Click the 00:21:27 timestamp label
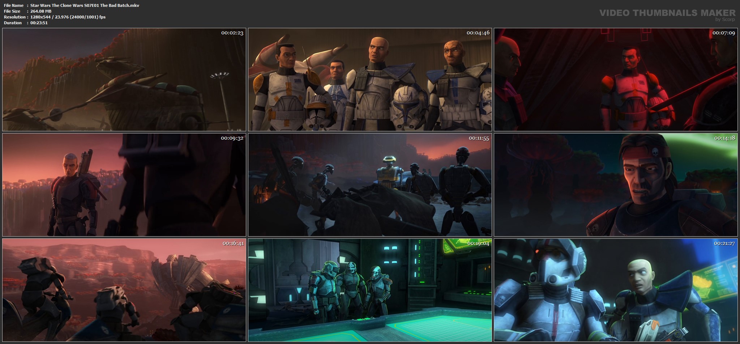The height and width of the screenshot is (344, 740). [724, 243]
